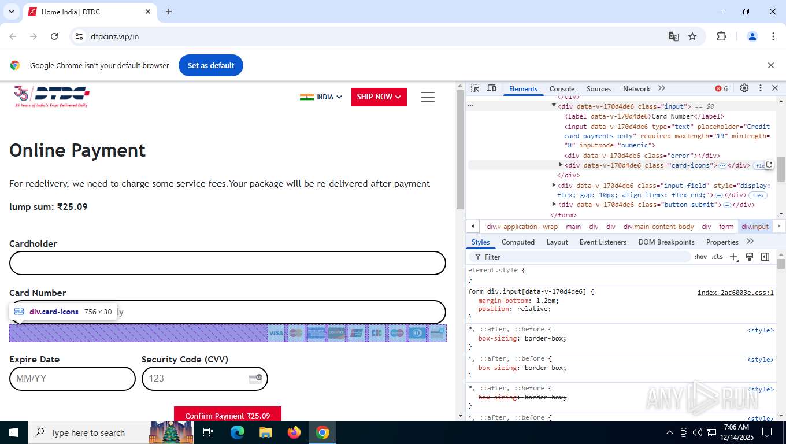Click the American Express card icon
Image resolution: width=786 pixels, height=444 pixels.
click(316, 333)
